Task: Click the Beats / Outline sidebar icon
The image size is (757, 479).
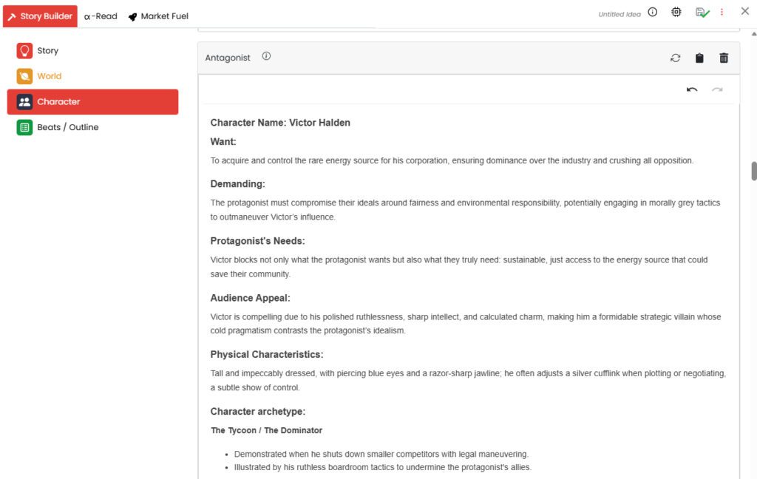Action: coord(24,126)
